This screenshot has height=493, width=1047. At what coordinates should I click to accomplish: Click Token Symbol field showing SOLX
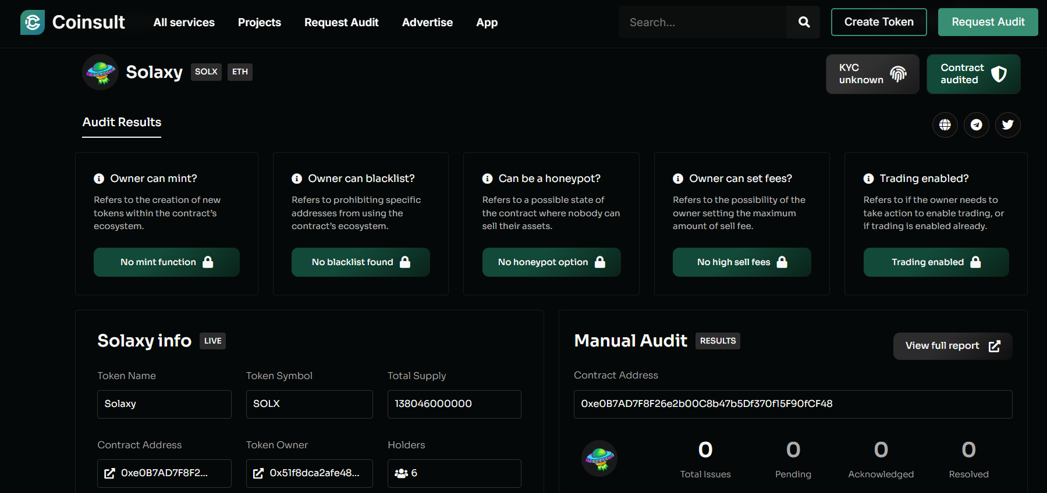click(310, 404)
